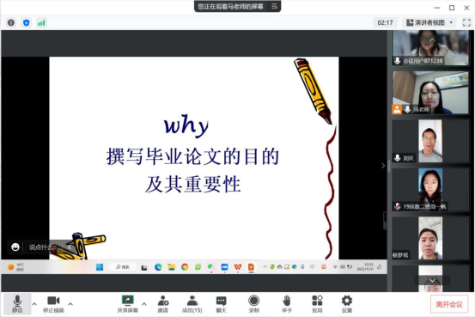Open the Apps (应用) icon

pyautogui.click(x=317, y=304)
